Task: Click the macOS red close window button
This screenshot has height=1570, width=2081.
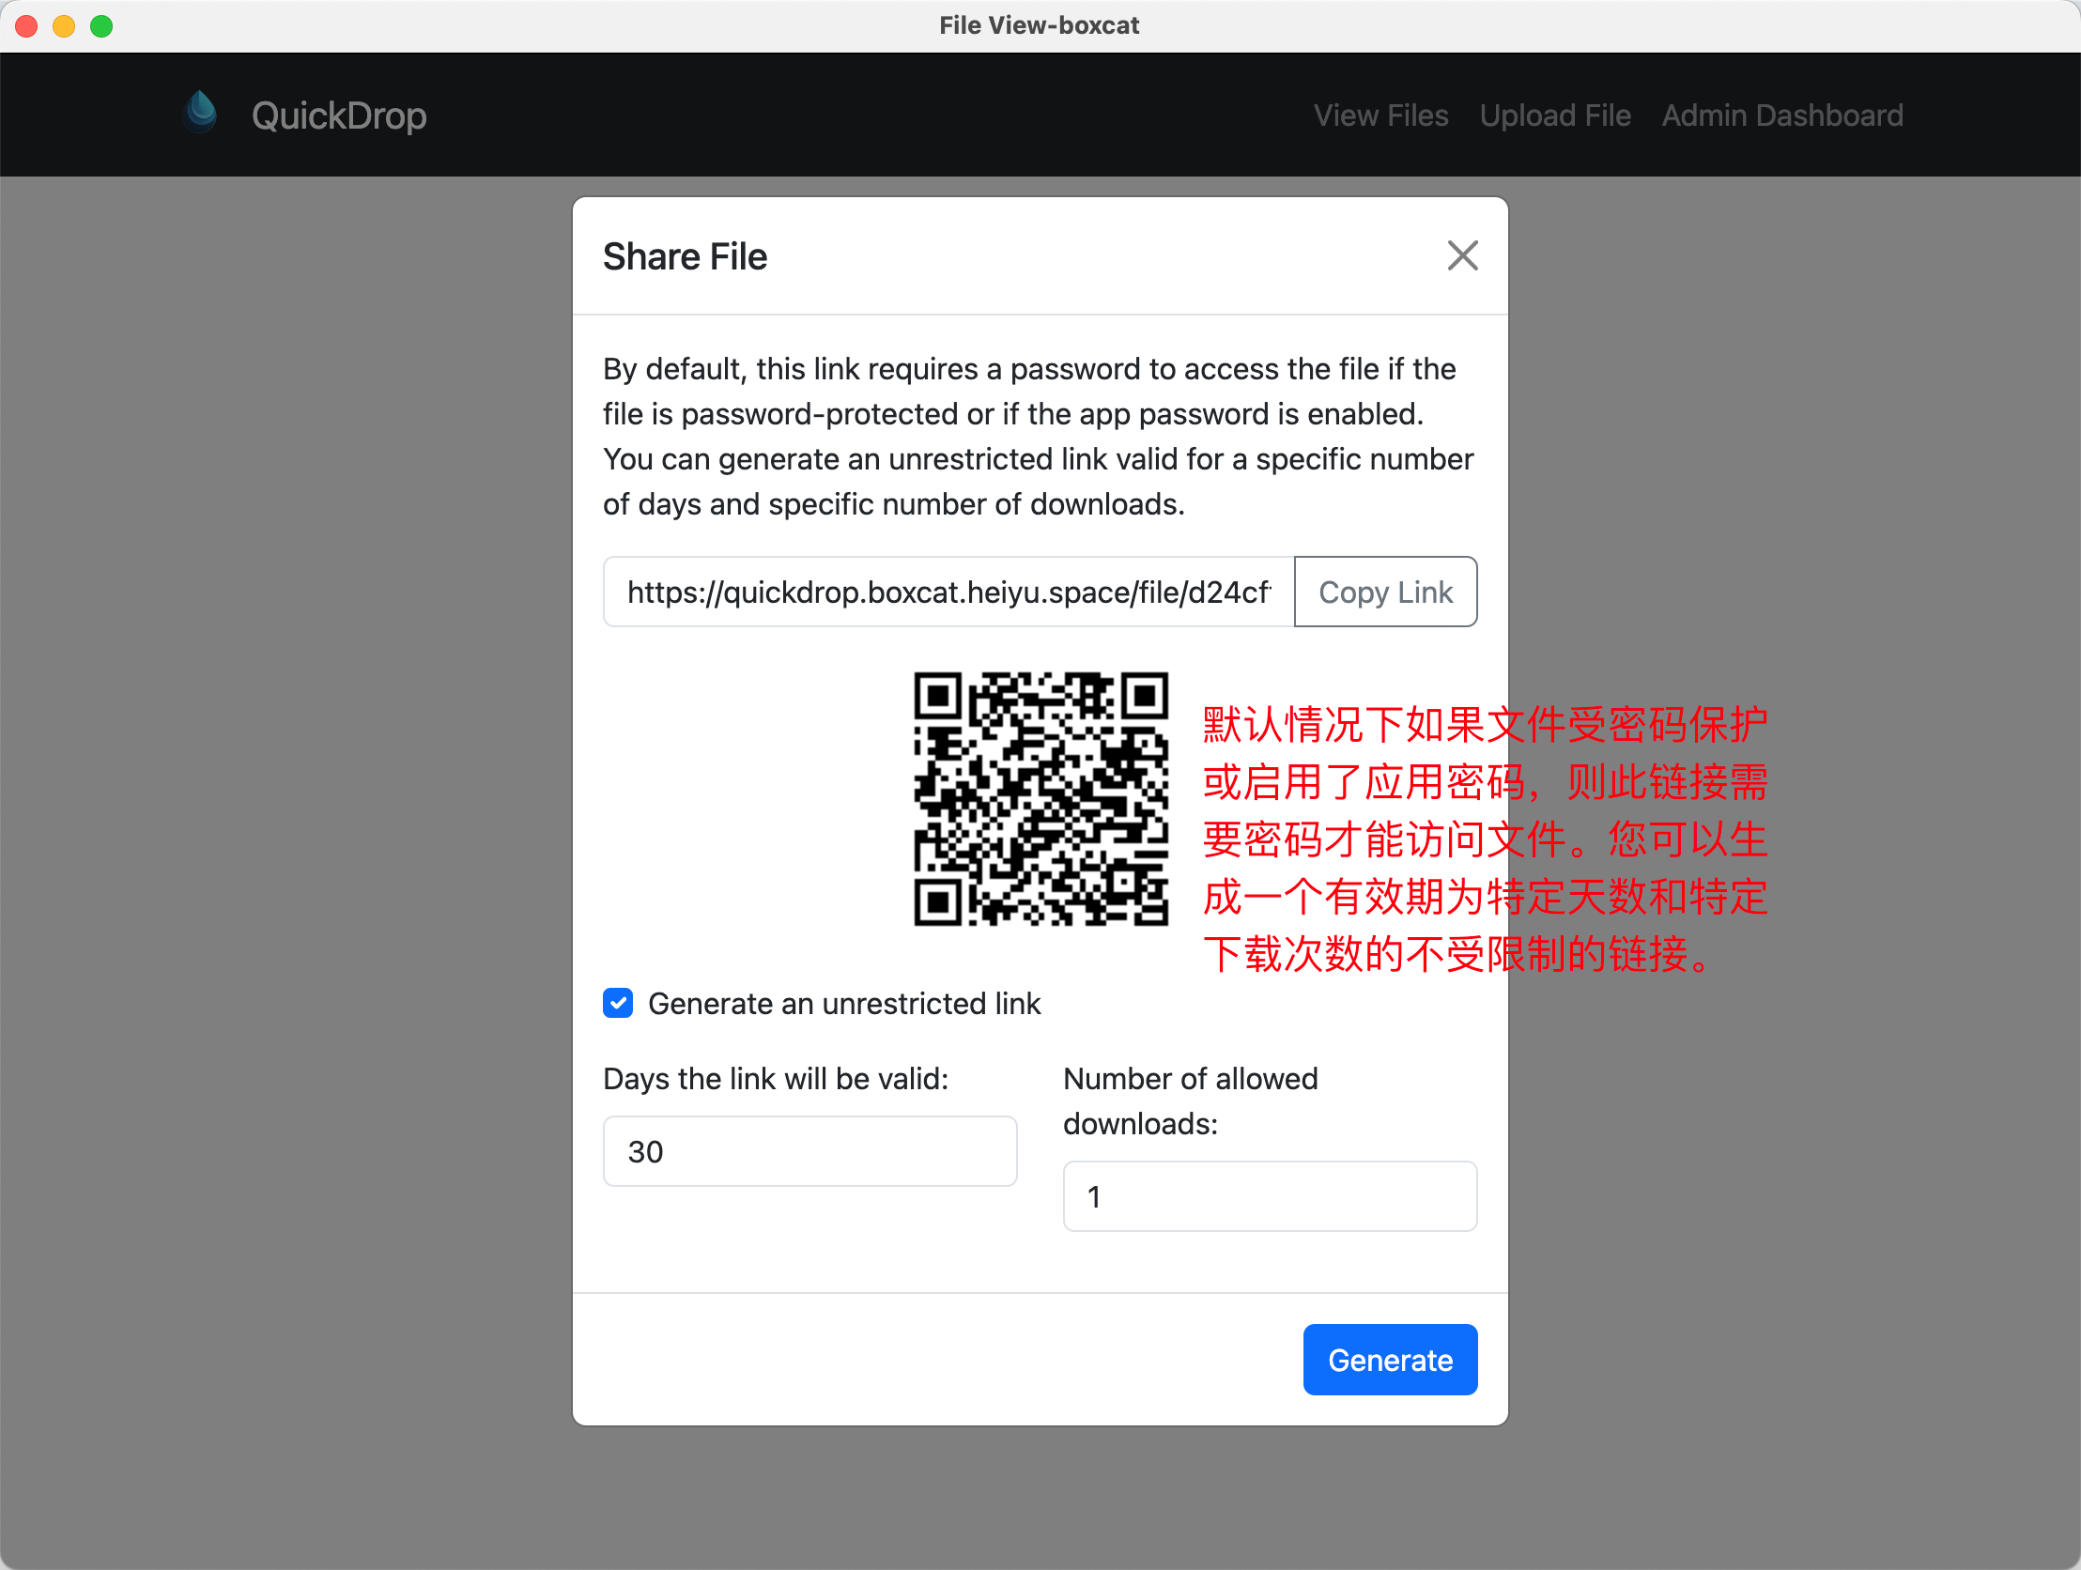Action: (x=26, y=25)
